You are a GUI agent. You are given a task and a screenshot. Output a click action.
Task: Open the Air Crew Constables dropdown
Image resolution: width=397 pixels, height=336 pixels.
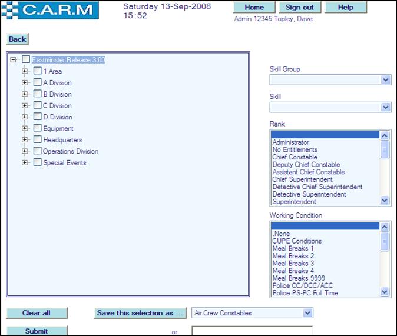(x=307, y=313)
